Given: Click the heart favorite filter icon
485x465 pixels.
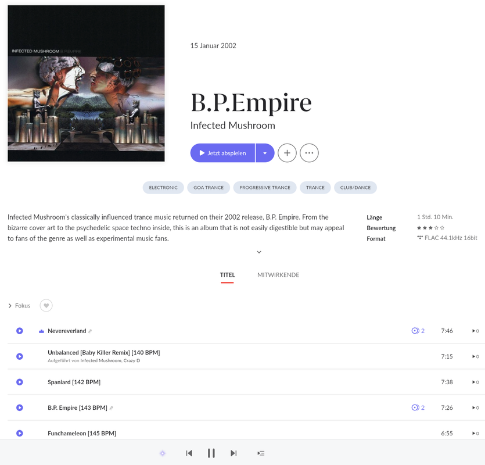Looking at the screenshot, I should (46, 306).
